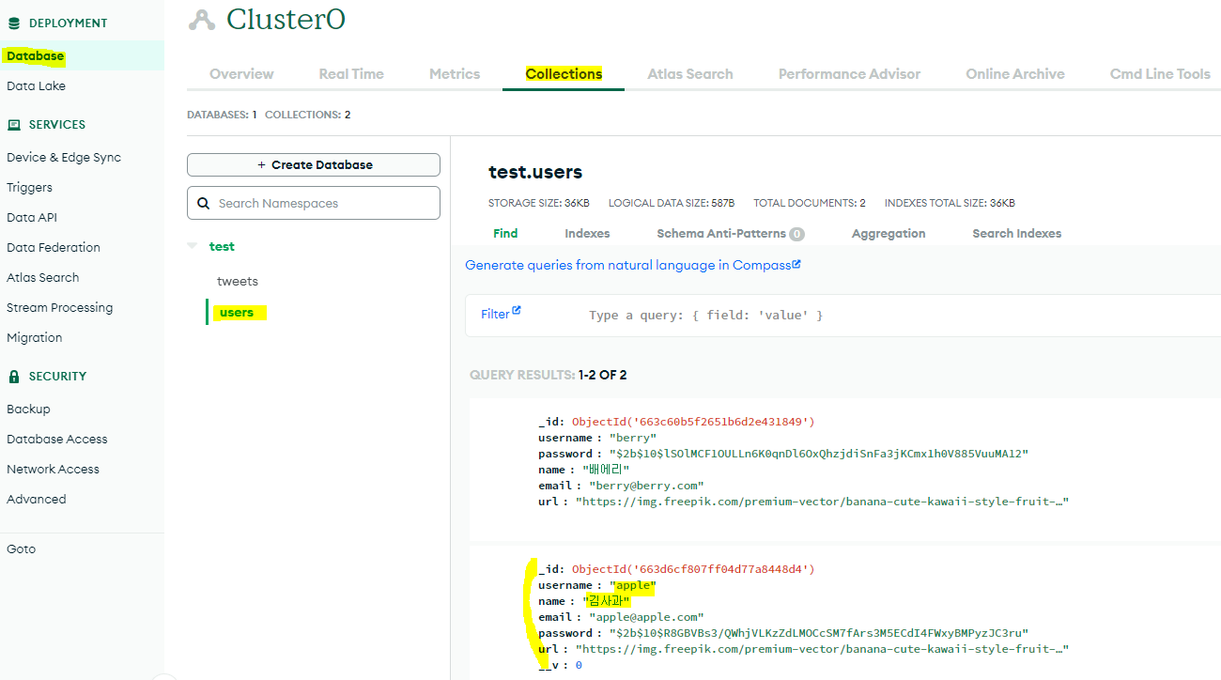Click the Search Namespaces field
This screenshot has height=680, width=1221.
point(314,203)
